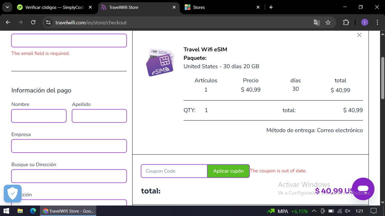Apply coupon with Aplicar cupón button

point(228,171)
